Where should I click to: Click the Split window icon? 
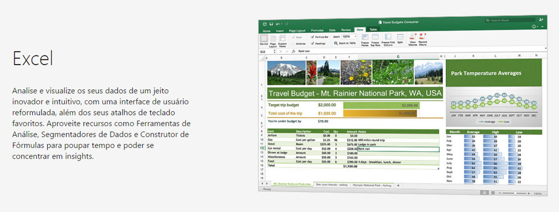click(400, 36)
